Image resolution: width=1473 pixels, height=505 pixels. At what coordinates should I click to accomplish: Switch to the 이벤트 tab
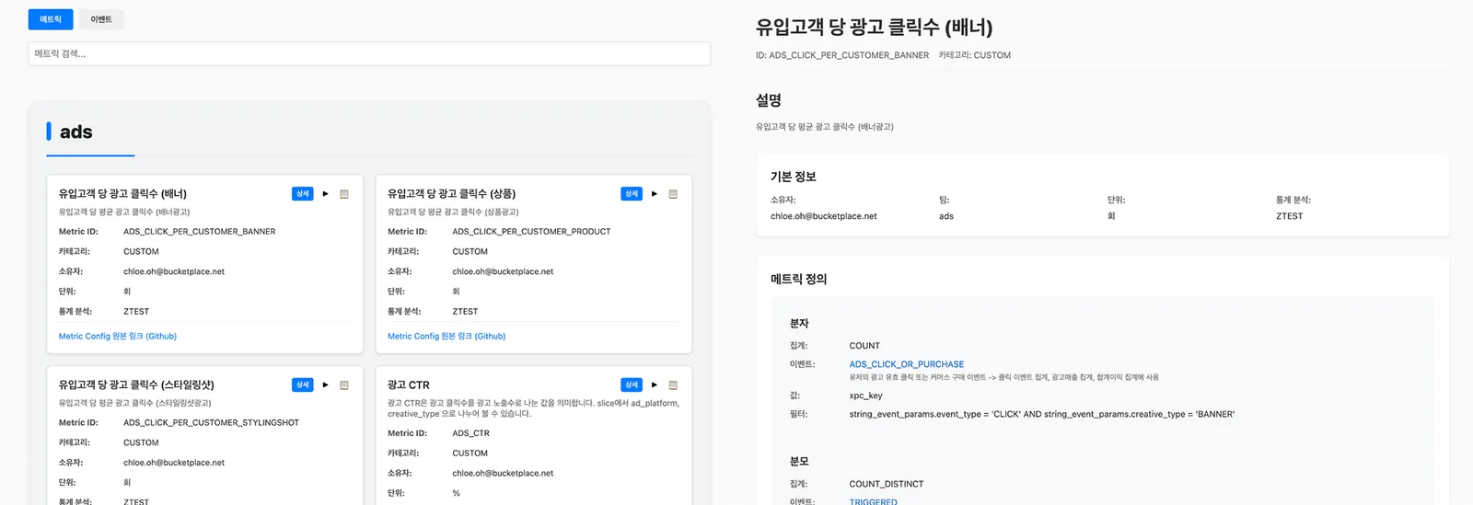tap(101, 19)
